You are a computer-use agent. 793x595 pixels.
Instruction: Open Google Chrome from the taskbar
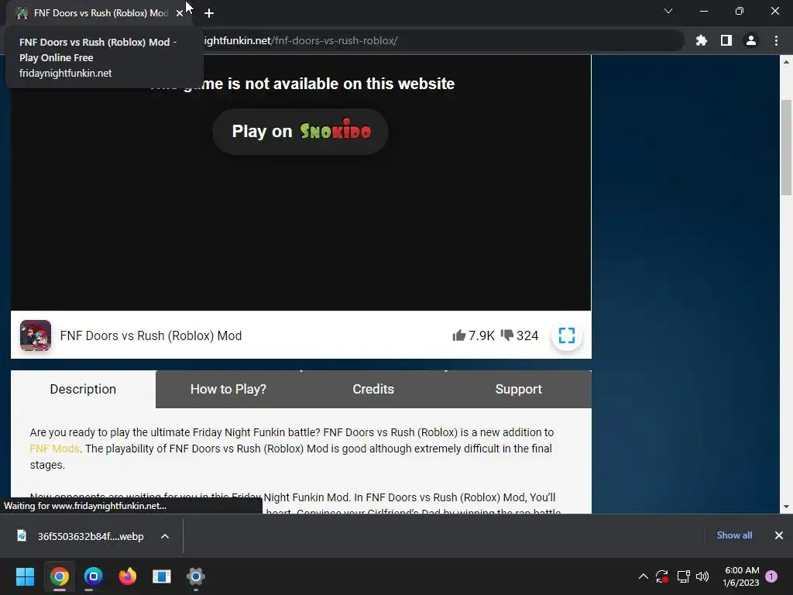pos(59,576)
